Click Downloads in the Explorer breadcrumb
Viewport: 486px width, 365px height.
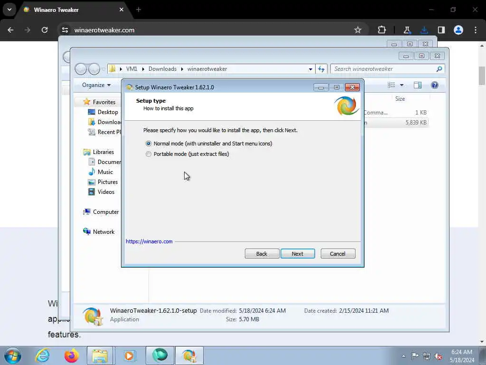click(x=162, y=69)
